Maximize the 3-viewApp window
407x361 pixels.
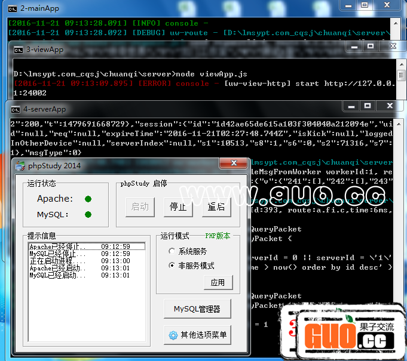371,47
